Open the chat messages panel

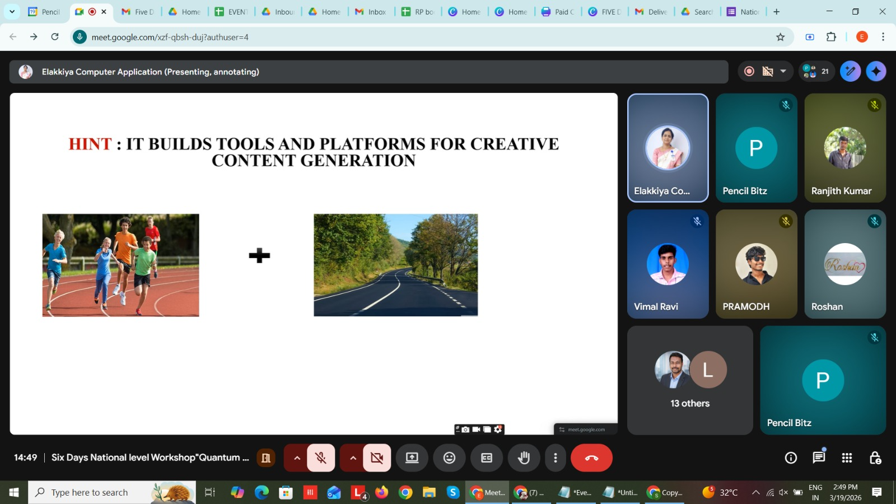(819, 458)
